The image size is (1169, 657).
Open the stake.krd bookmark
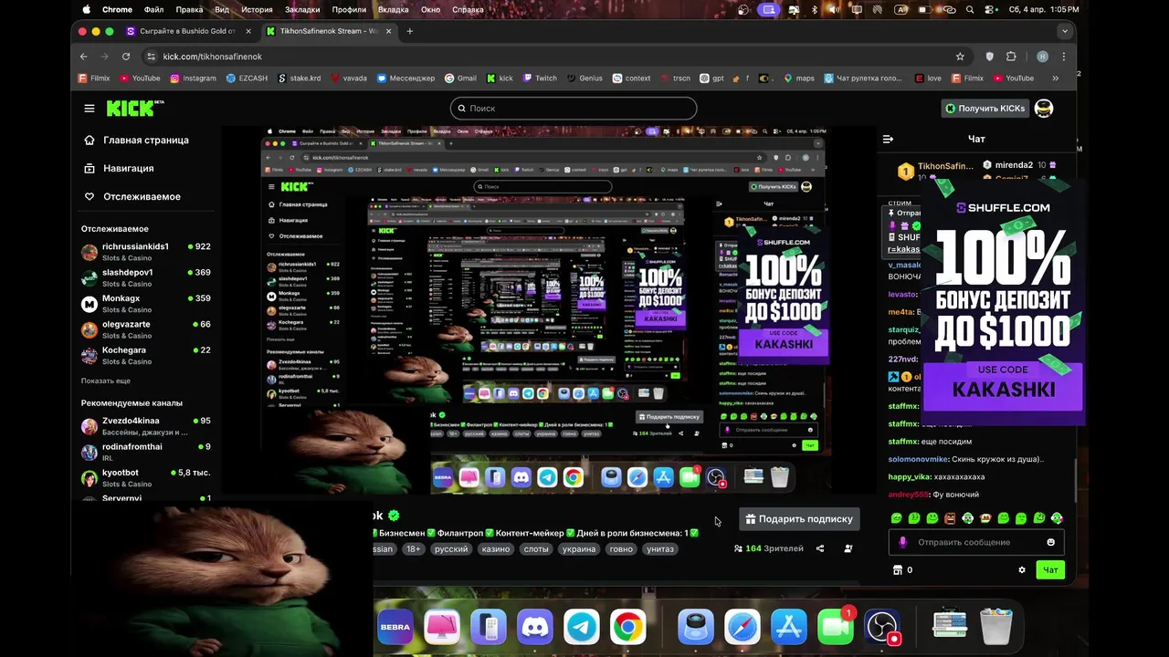point(300,78)
